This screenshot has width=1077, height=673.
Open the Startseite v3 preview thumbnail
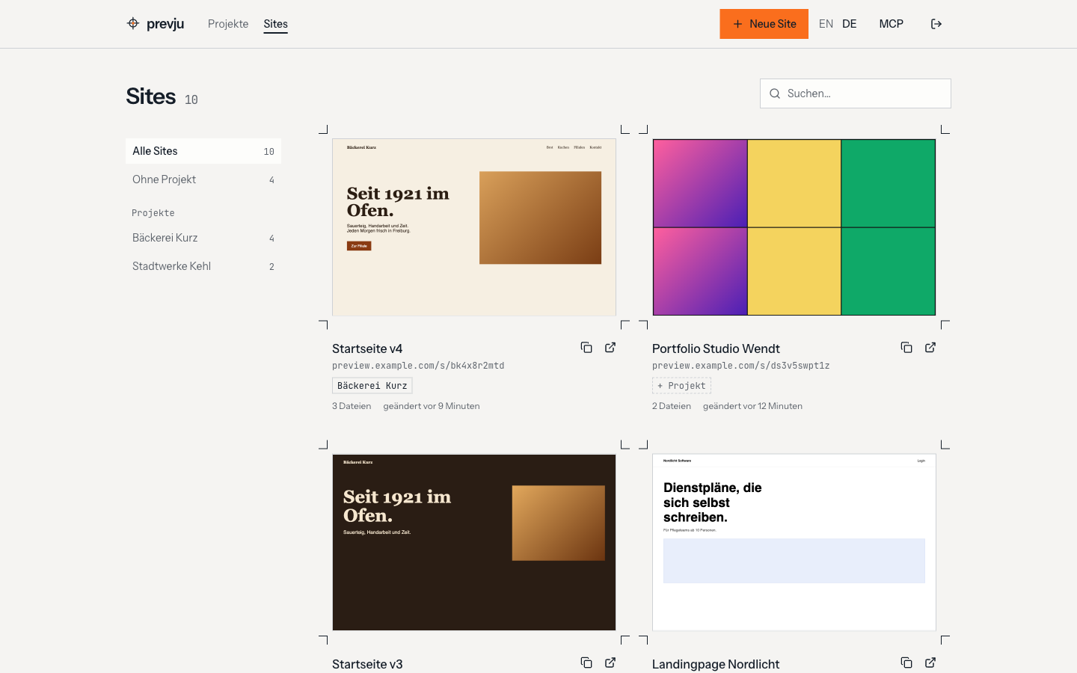click(474, 542)
